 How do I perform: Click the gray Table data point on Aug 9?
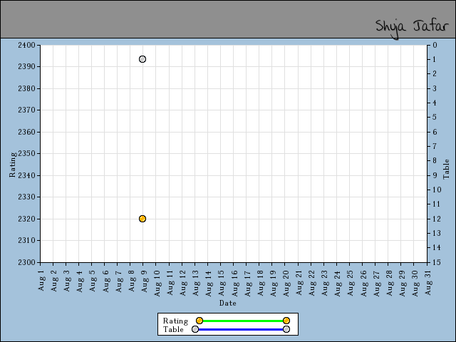coord(142,59)
